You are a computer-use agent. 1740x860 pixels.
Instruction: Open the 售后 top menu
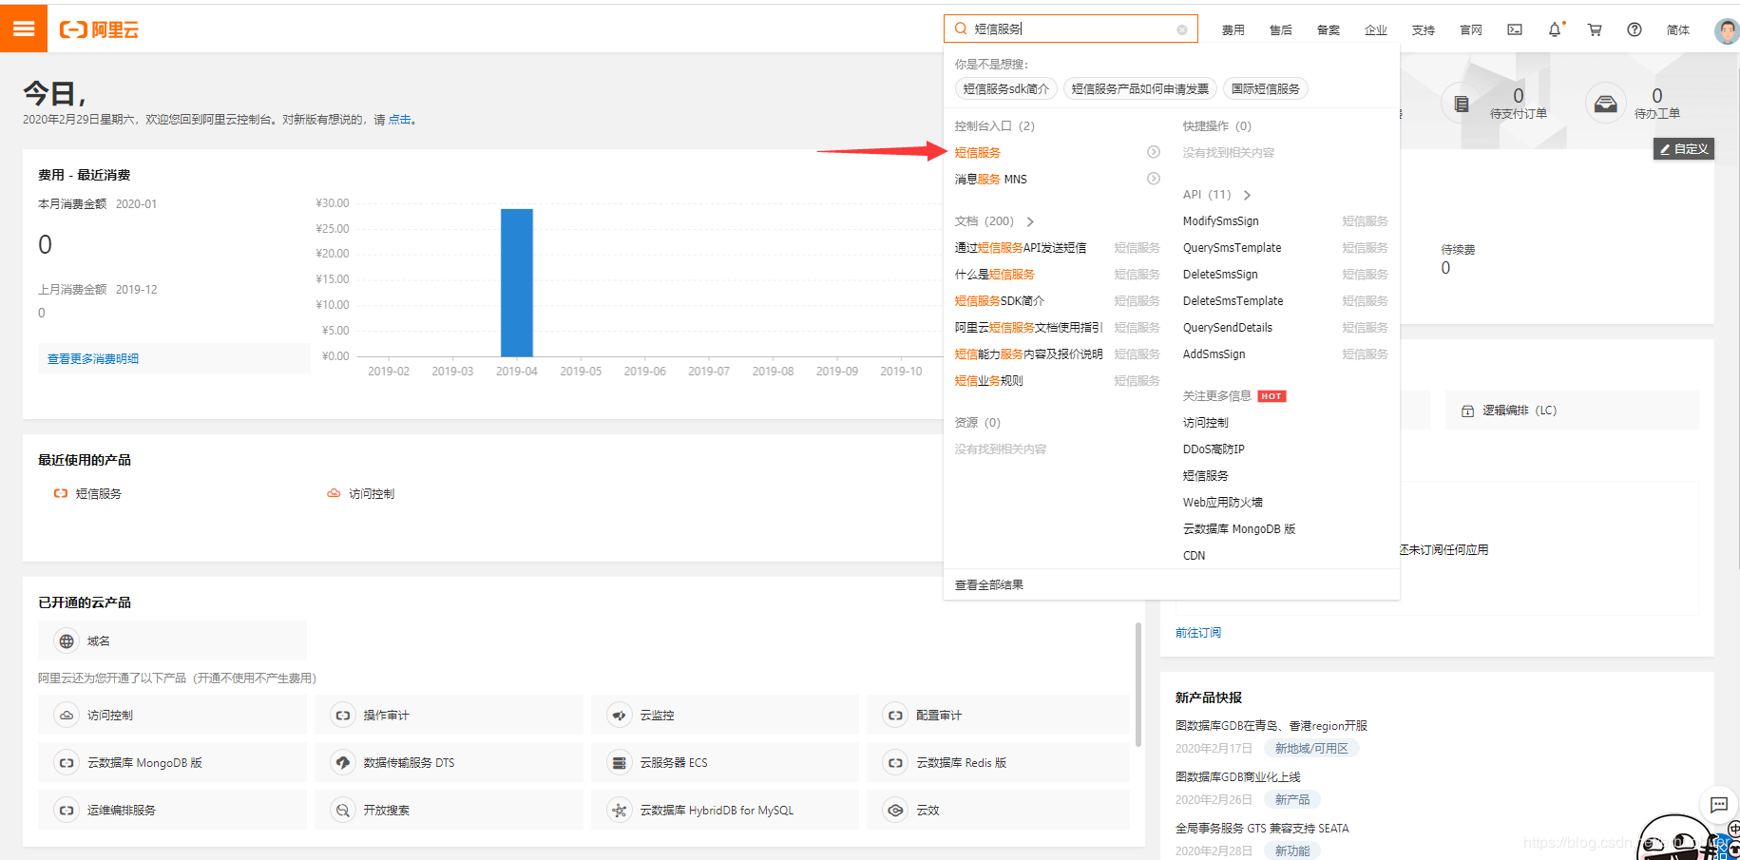1281,30
